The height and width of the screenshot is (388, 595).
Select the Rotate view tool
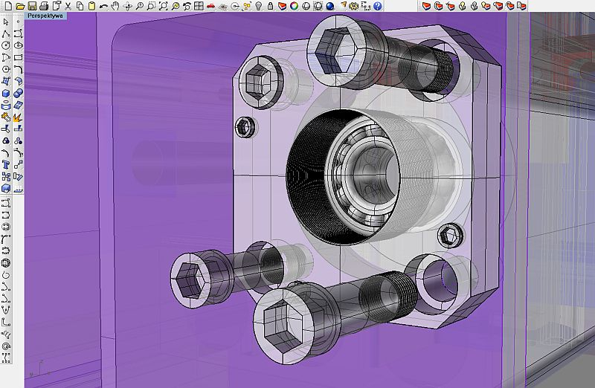(x=127, y=6)
